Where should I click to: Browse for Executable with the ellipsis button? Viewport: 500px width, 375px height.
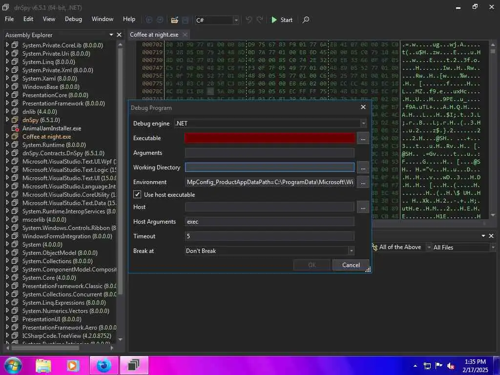[363, 139]
